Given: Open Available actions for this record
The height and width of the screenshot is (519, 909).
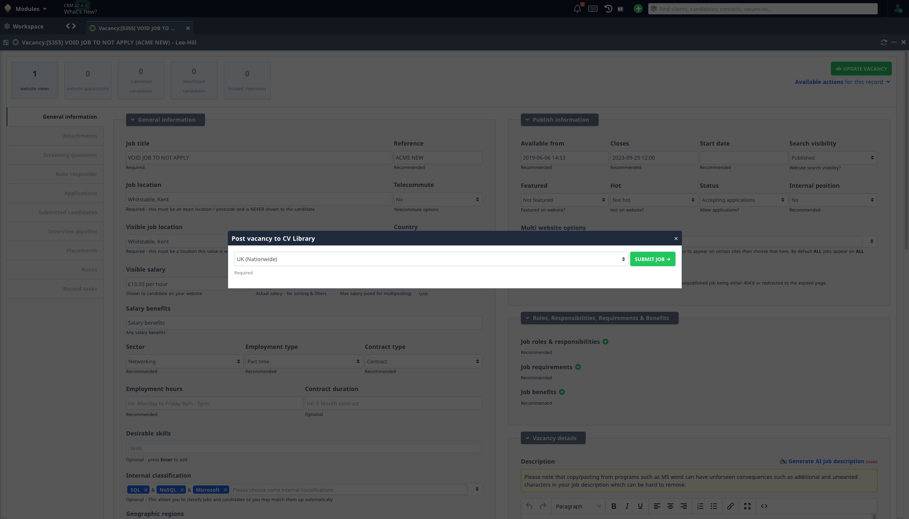Looking at the screenshot, I should click(x=843, y=82).
